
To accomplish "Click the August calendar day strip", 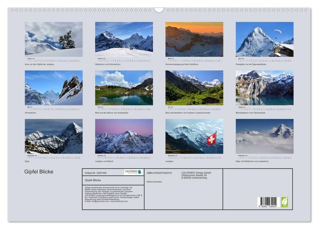I will pos(265,109).
